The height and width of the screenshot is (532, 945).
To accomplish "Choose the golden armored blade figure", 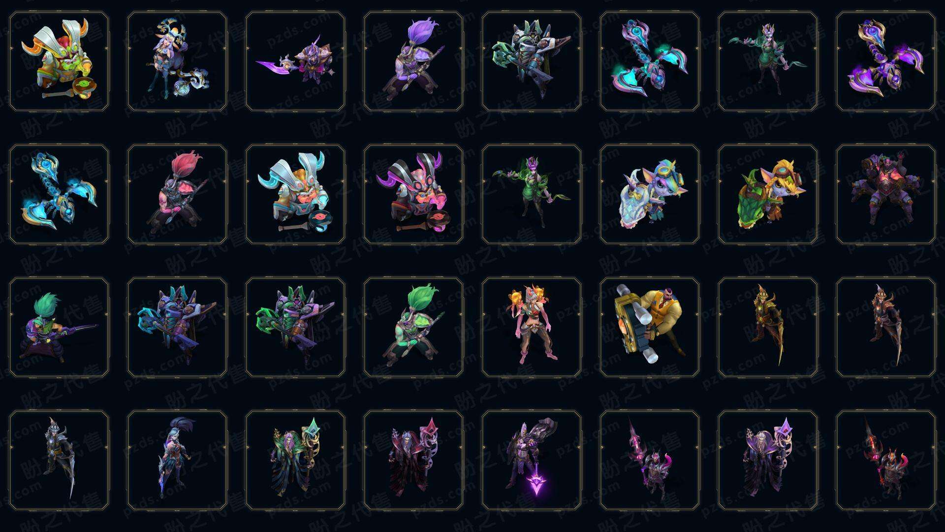I will point(768,327).
